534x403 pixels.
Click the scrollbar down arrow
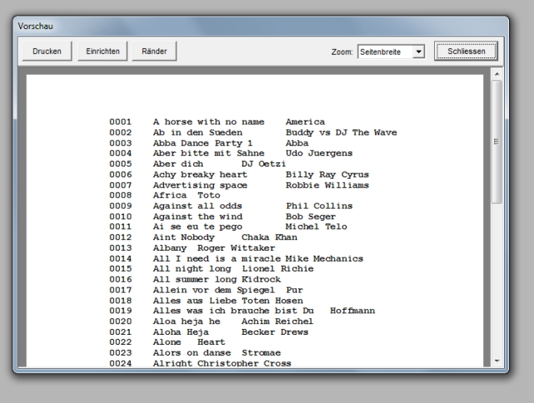[x=497, y=361]
